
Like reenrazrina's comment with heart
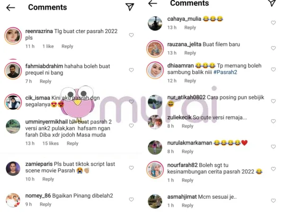point(131,35)
